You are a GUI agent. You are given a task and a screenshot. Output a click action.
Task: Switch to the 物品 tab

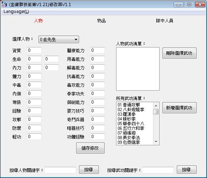(x=101, y=21)
